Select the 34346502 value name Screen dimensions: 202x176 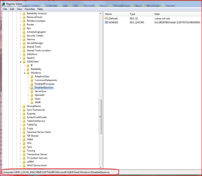point(113,22)
